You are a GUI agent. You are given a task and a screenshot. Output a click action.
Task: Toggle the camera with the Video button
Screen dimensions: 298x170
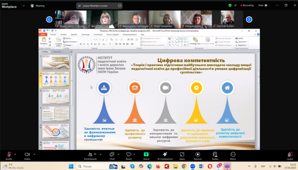[x=27, y=154]
